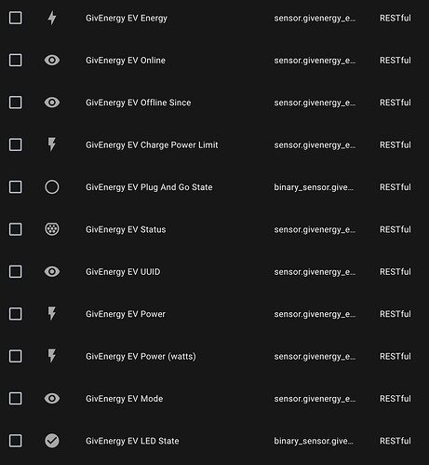Screen dimensions: 429x465
Task: Click the eye icon beside GivEnergy EV Online
Action: pyautogui.click(x=52, y=61)
